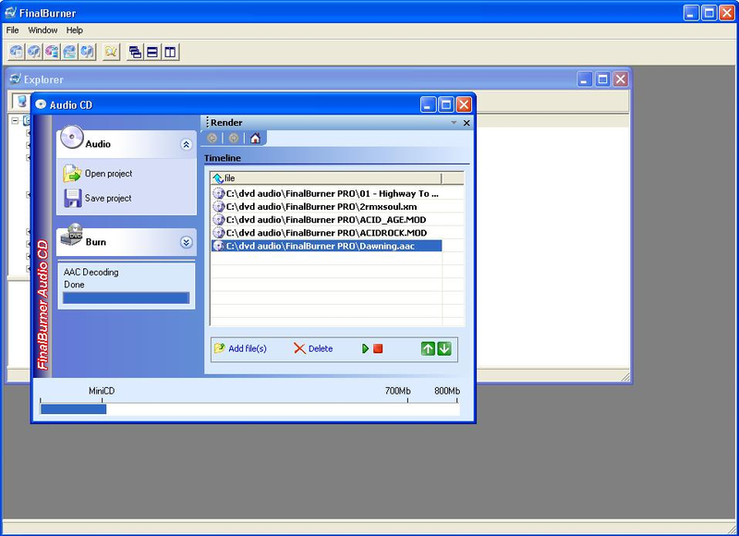Tile windows horizontally via toolbar icon

point(152,52)
